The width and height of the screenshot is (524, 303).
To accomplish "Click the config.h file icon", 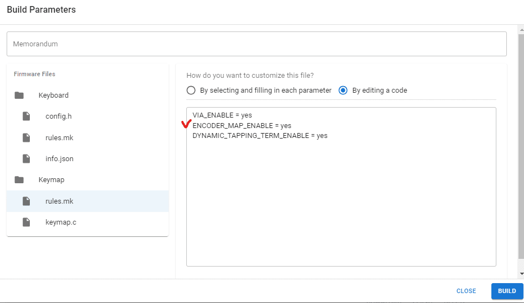I will click(x=26, y=116).
